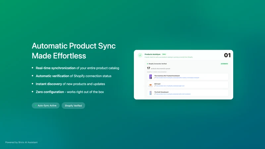Click the green checkmark beside Products AutoSync
This screenshot has height=149, width=265.
click(140, 55)
